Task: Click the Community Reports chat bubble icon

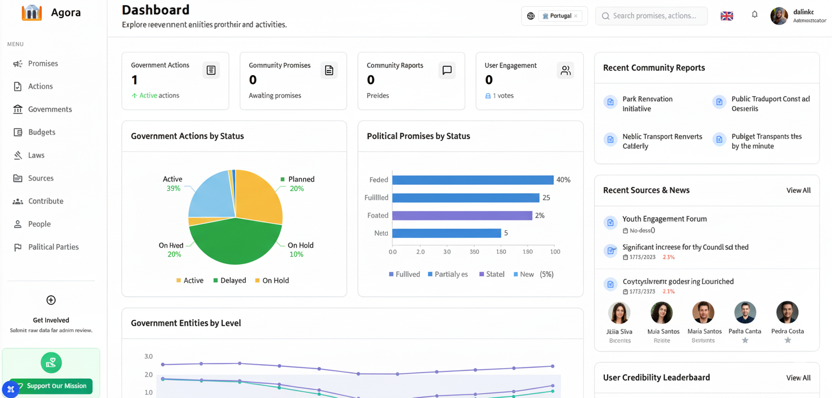Action: (447, 70)
